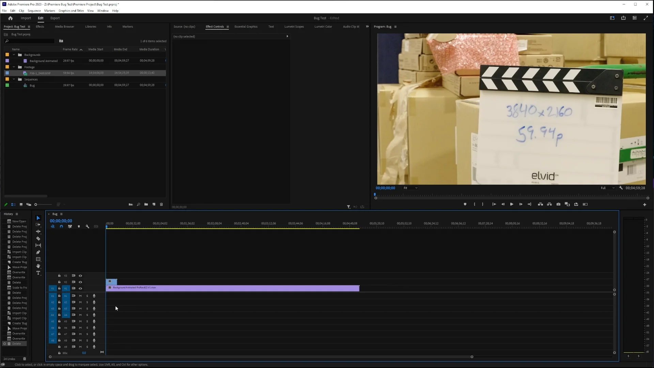Click the Export Frame camera icon

pyautogui.click(x=558, y=204)
